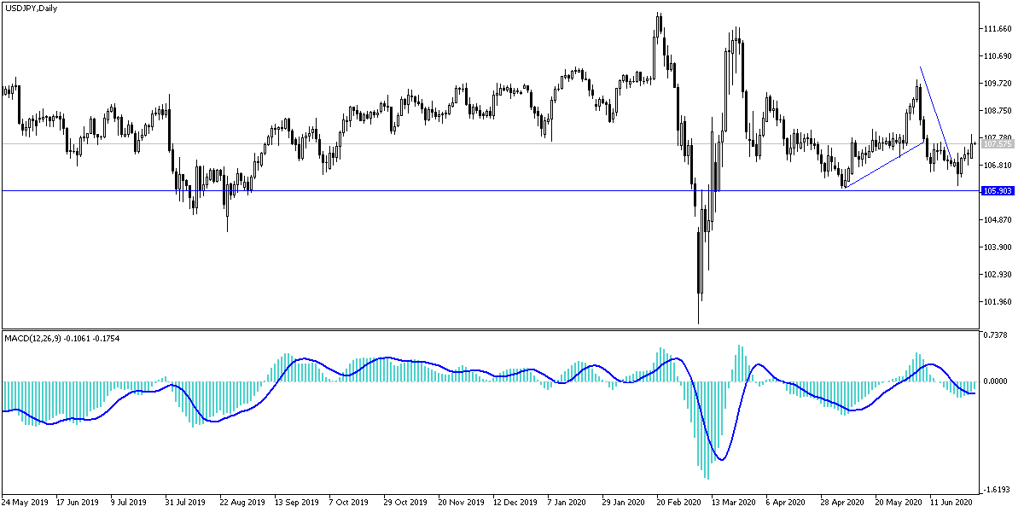The width and height of the screenshot is (1024, 512).
Task: Select the highlighted 107.575 price tag
Action: click(999, 144)
